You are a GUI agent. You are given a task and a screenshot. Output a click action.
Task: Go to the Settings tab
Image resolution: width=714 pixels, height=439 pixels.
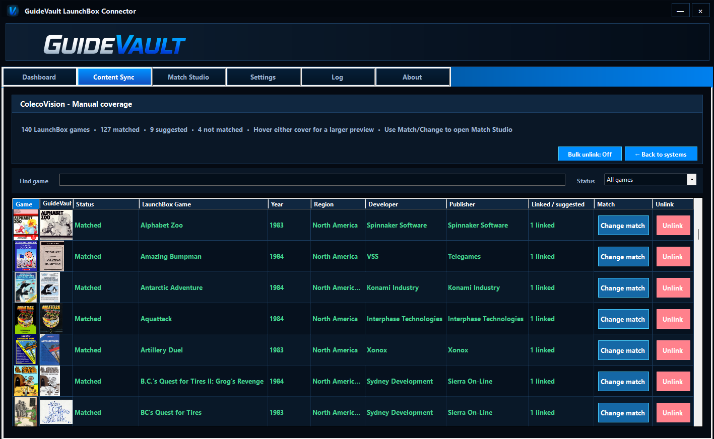pos(263,77)
